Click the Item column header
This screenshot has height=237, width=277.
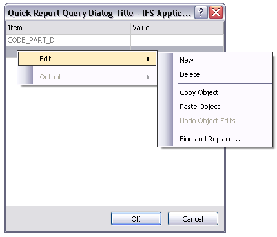point(68,28)
